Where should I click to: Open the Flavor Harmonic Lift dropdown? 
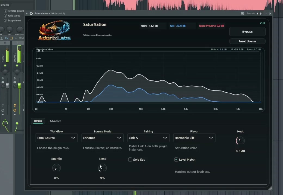tap(194, 138)
